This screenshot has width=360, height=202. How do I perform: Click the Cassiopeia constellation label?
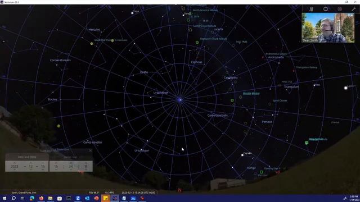(231, 77)
